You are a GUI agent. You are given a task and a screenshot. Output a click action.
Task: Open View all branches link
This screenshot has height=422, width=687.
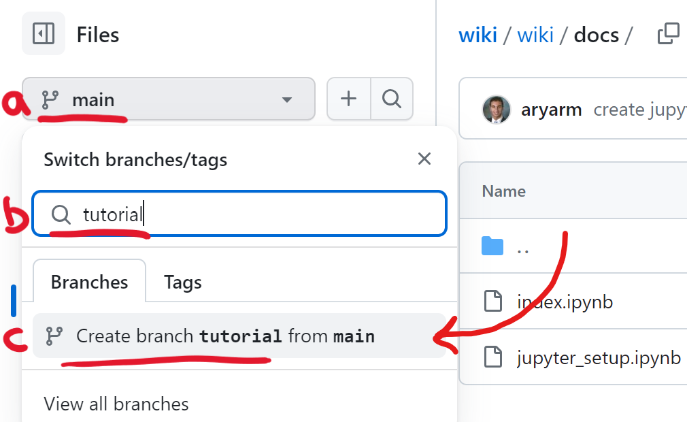(x=116, y=404)
